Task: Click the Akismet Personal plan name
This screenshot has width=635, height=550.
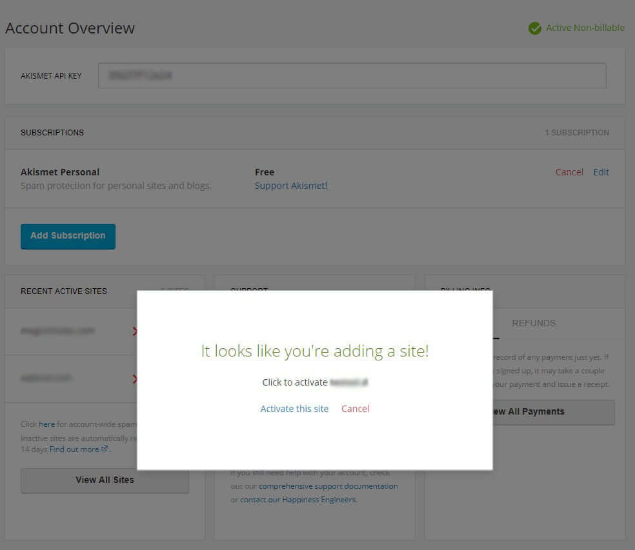Action: point(60,172)
